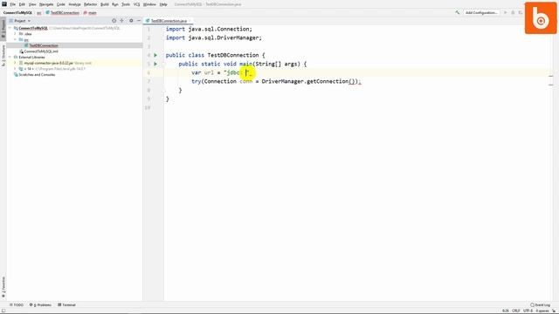Open the Refactor menu
This screenshot has height=314, width=559.
coord(91,4)
